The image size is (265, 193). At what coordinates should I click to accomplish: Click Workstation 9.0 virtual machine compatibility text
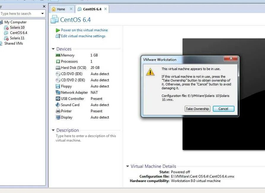[196, 181]
